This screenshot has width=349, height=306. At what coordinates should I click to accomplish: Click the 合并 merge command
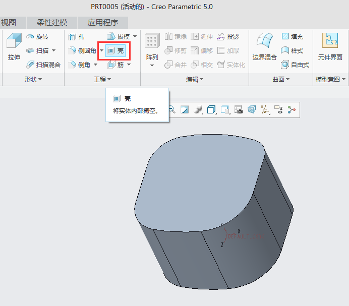click(176, 65)
